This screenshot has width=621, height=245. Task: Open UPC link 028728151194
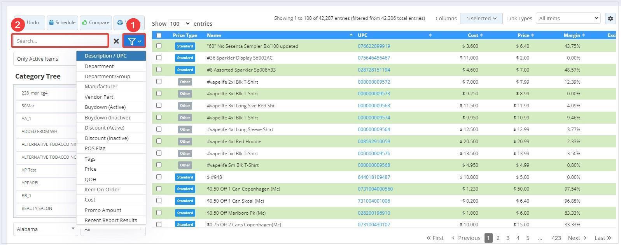tap(374, 70)
